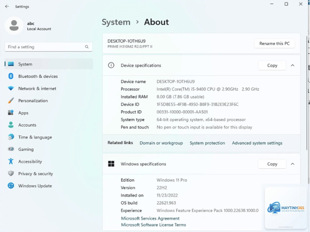Click the abc Local Account name
Screen dimensions: 310x232
(39, 26)
